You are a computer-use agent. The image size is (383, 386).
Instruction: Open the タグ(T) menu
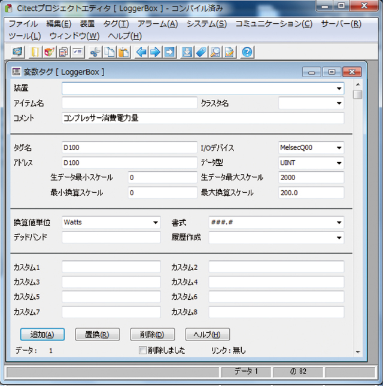coord(116,24)
